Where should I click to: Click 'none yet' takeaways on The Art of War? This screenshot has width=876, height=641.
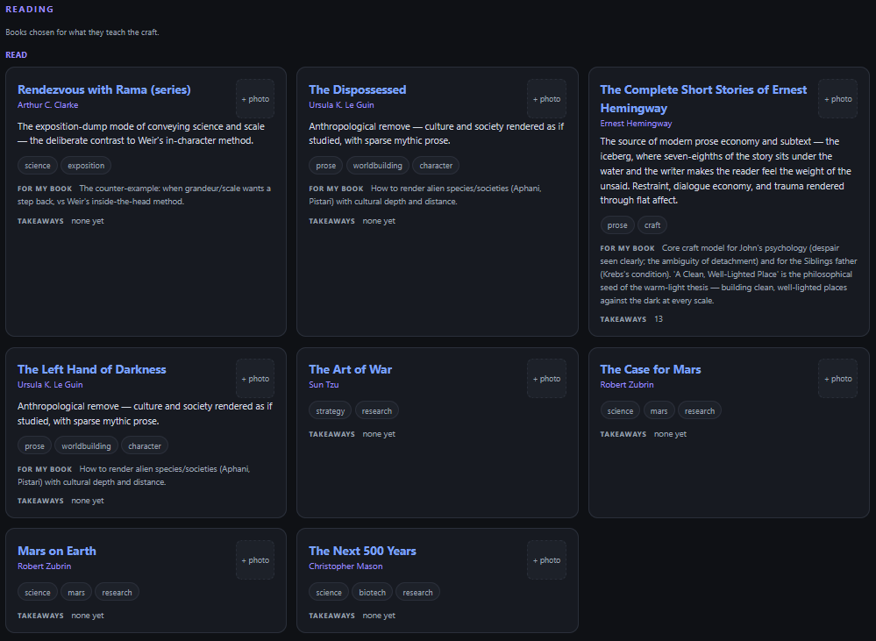379,434
